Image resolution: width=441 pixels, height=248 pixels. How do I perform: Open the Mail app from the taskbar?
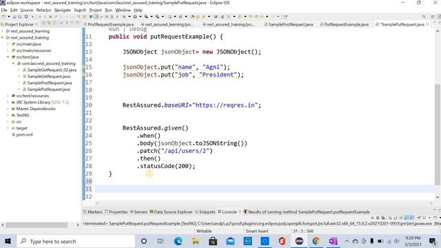(x=230, y=241)
